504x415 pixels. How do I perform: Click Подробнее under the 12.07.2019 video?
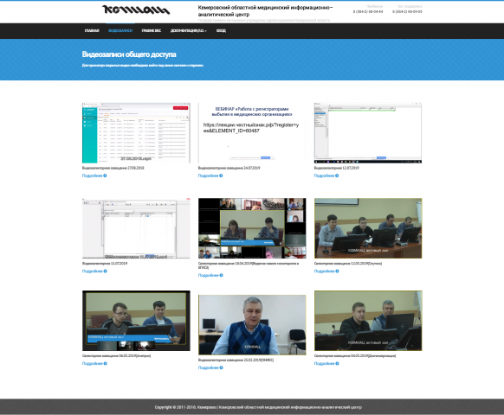coord(326,176)
